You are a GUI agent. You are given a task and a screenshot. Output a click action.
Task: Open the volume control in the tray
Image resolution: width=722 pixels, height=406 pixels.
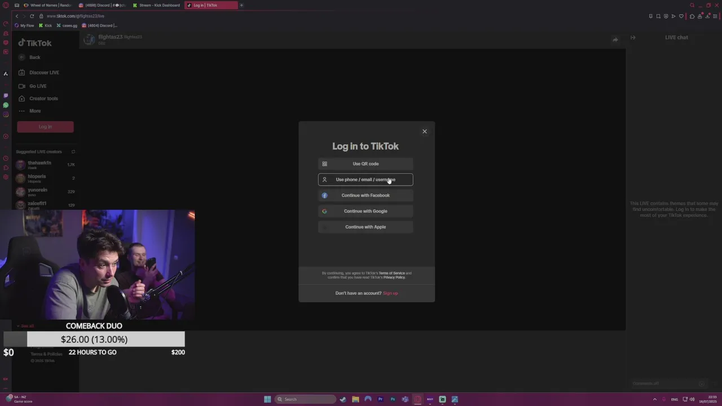tap(692, 399)
